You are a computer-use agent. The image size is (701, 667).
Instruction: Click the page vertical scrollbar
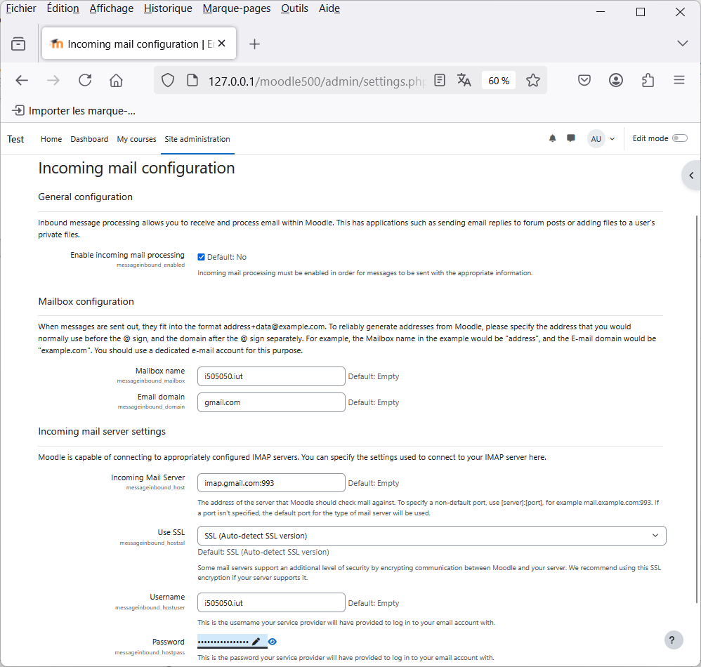(697, 409)
